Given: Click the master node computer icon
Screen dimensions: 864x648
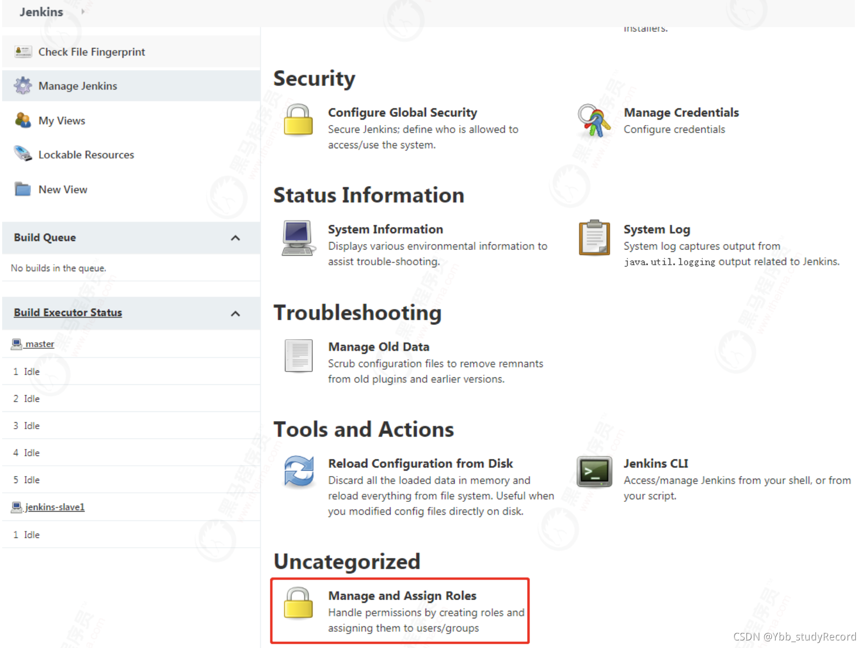Looking at the screenshot, I should [17, 343].
